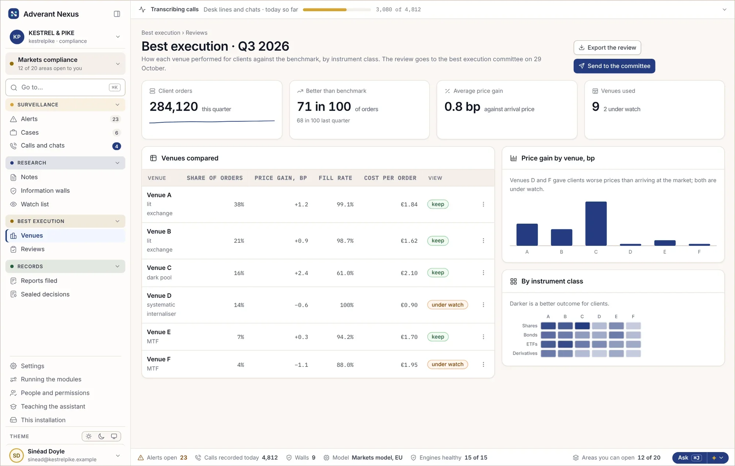
Task: Open the row menu for Venue F
Action: pyautogui.click(x=483, y=365)
